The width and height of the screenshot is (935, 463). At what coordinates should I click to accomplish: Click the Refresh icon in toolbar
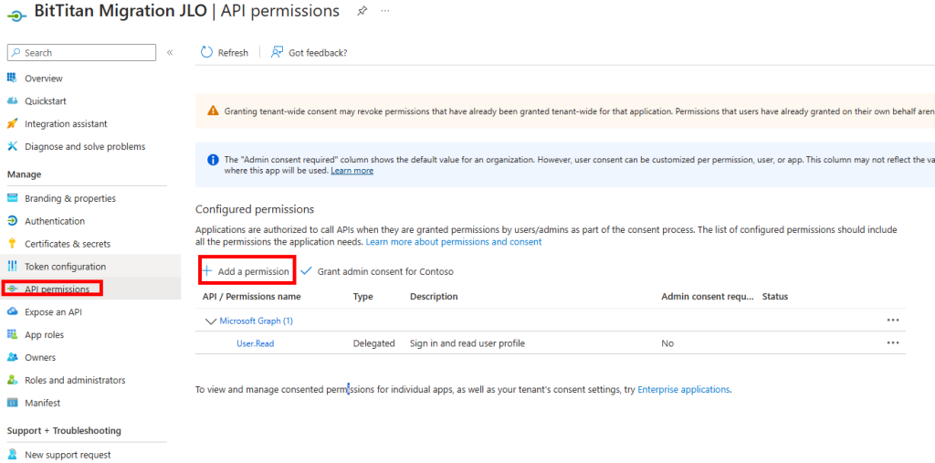pos(207,52)
